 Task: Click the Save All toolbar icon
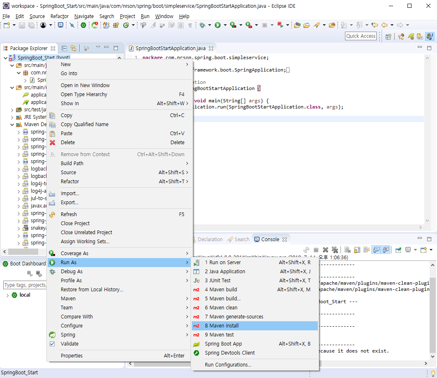(32, 25)
